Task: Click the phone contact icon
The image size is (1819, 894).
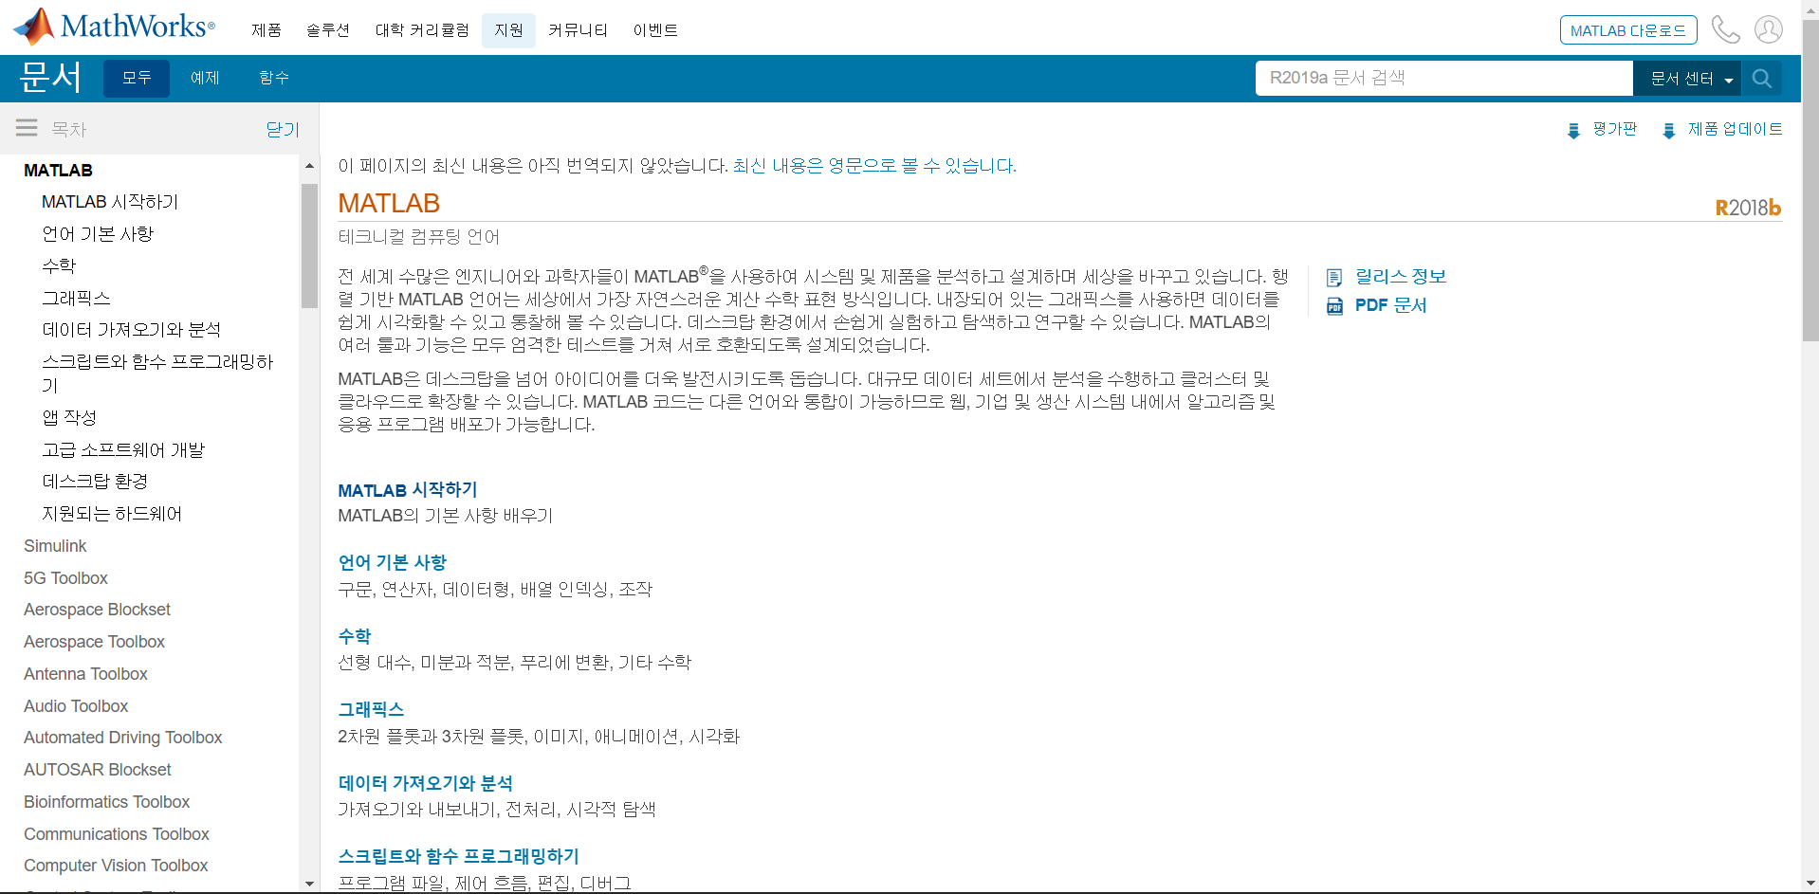Action: [1725, 30]
